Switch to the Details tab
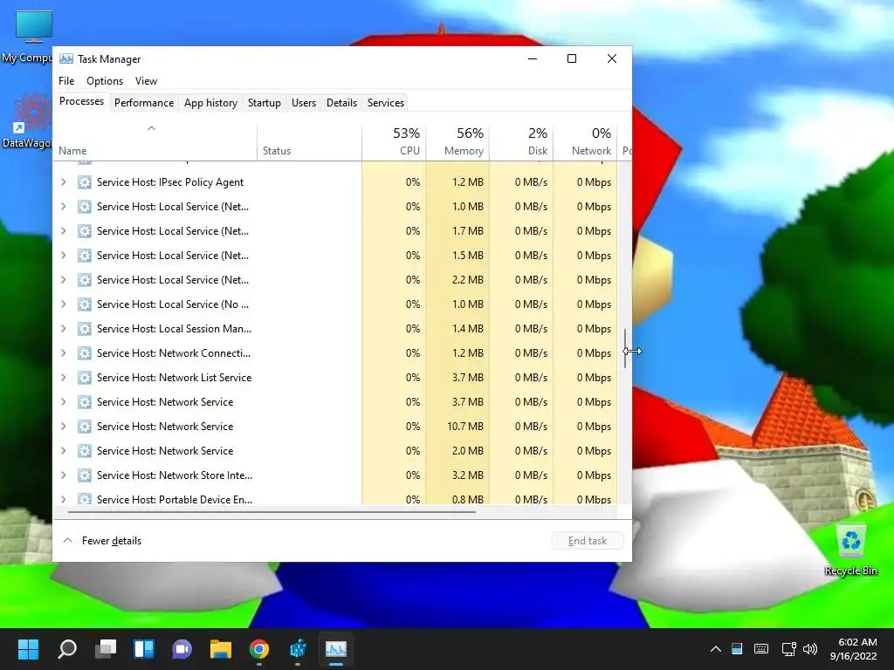 341,103
